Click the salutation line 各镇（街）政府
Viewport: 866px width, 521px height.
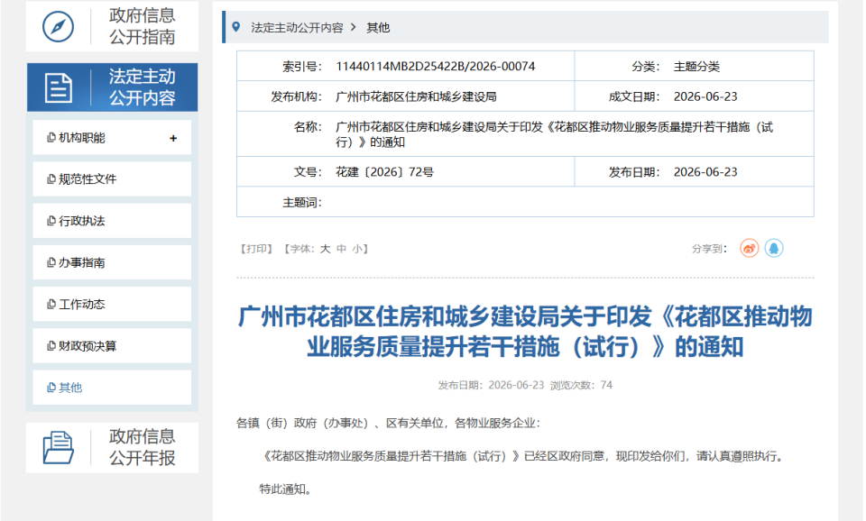tap(388, 424)
